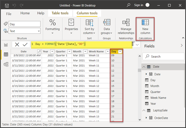Switch to Report view icon
The width and height of the screenshot is (186, 128).
pyautogui.click(x=6, y=45)
